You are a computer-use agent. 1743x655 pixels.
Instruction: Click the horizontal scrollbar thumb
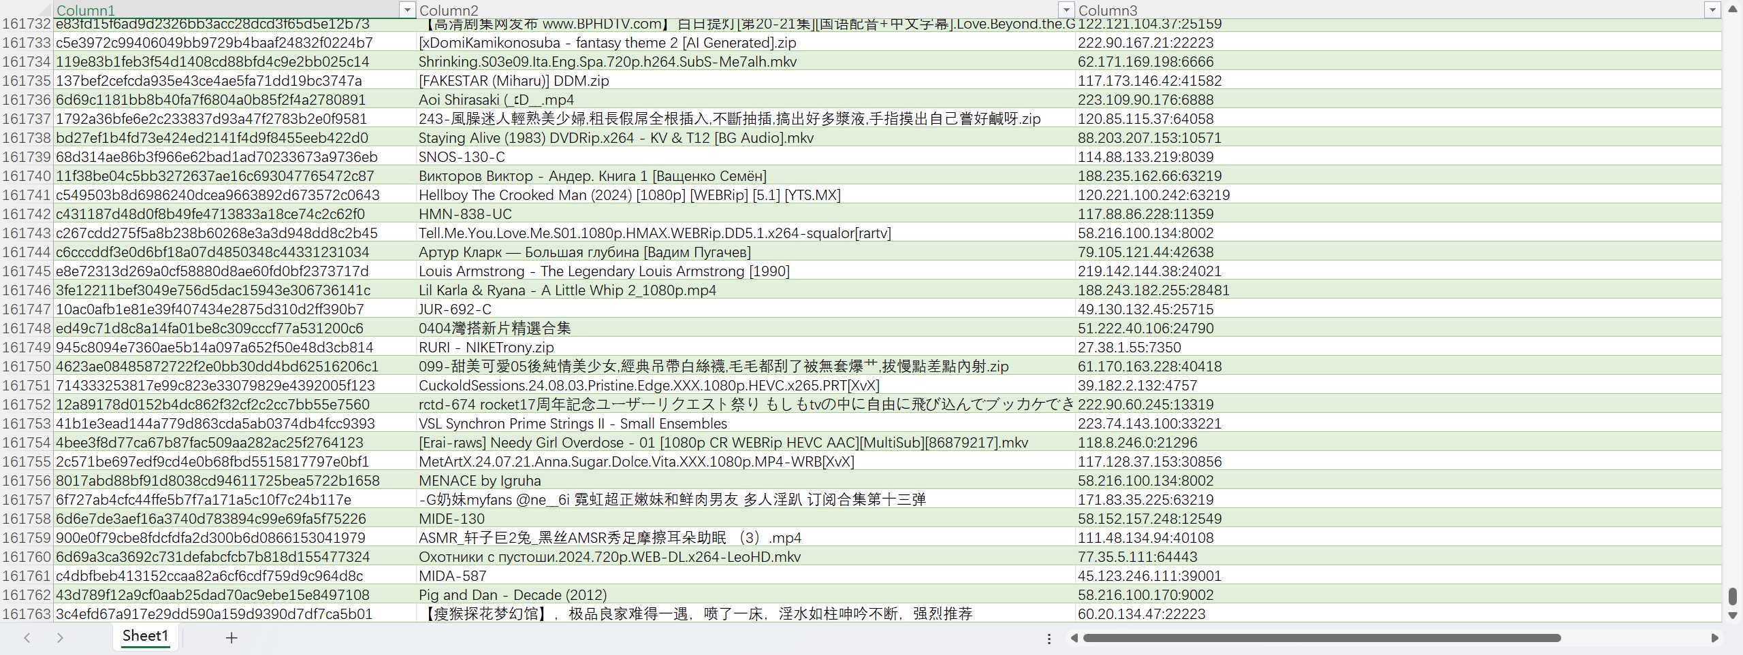click(1322, 638)
